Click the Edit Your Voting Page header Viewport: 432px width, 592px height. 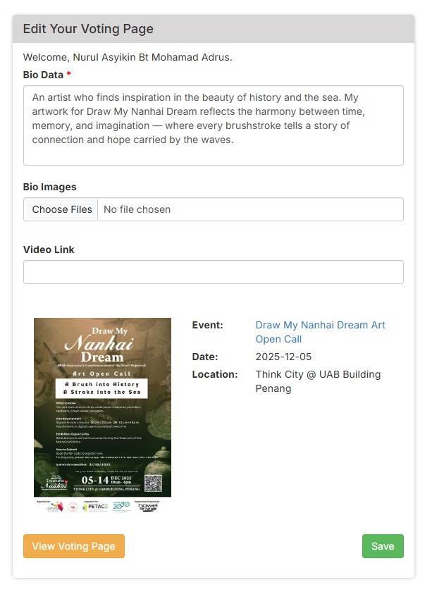pyautogui.click(x=88, y=29)
